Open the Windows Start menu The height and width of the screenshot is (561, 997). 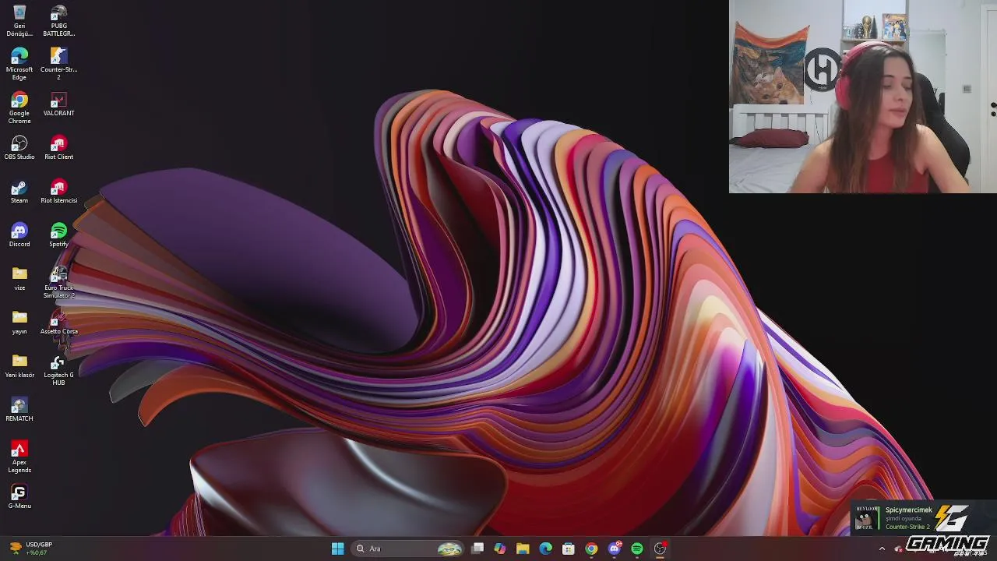(337, 549)
